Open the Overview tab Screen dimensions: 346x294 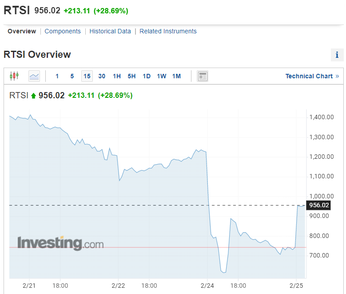pos(22,31)
